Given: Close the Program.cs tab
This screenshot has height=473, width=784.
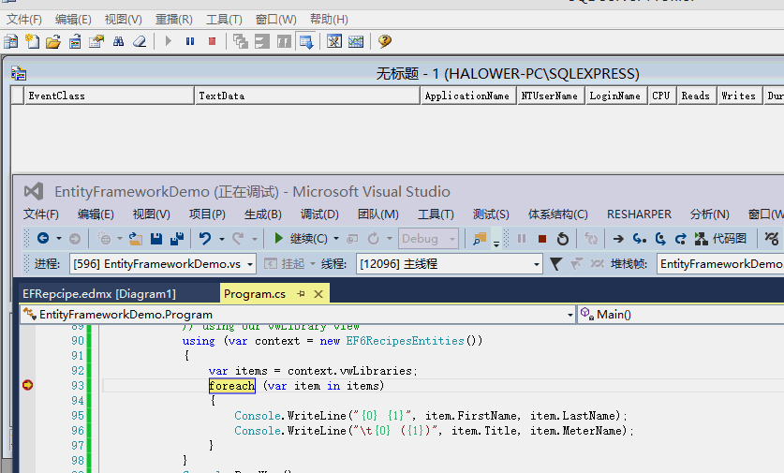Looking at the screenshot, I should tap(318, 294).
